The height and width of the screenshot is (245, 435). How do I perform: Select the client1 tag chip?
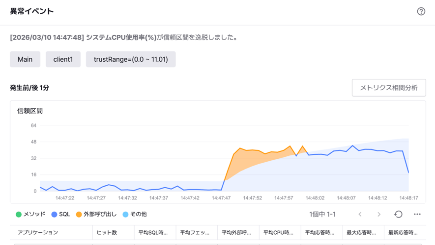[x=63, y=59]
